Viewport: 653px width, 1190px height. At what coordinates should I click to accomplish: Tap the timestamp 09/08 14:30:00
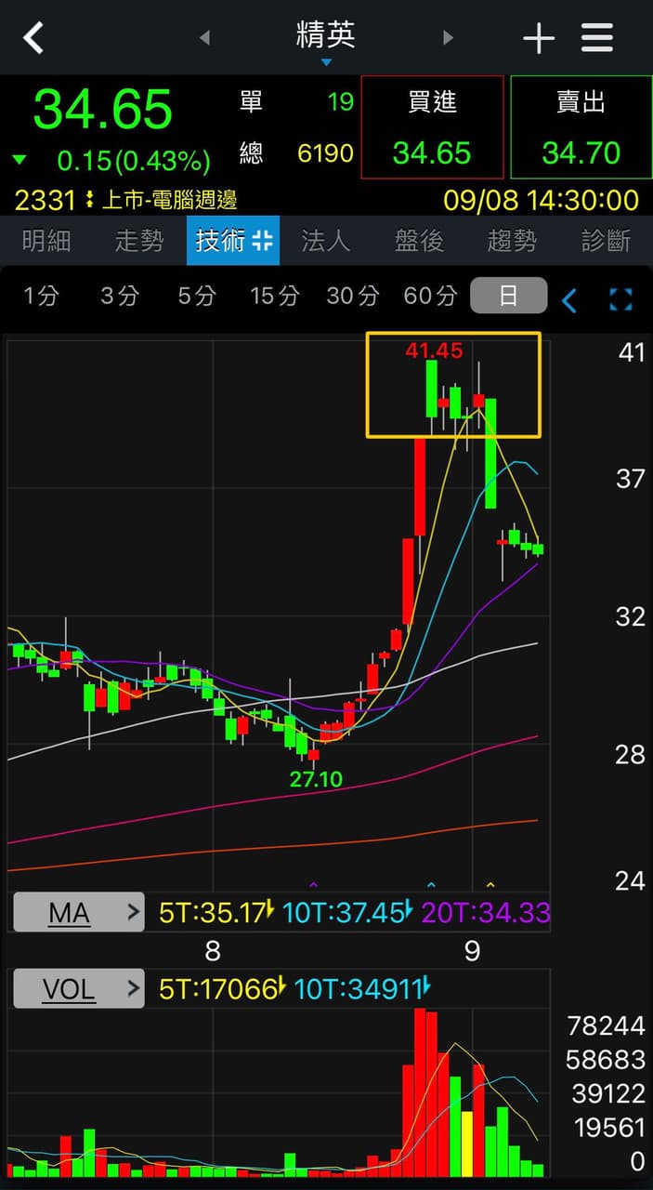tap(542, 200)
